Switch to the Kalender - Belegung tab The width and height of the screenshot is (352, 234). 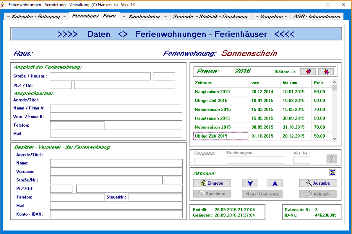36,16
